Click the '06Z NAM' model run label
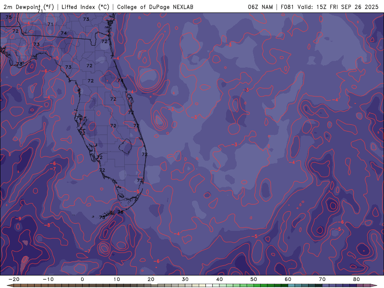Image resolution: width=384 pixels, height=288 pixels. (x=260, y=7)
